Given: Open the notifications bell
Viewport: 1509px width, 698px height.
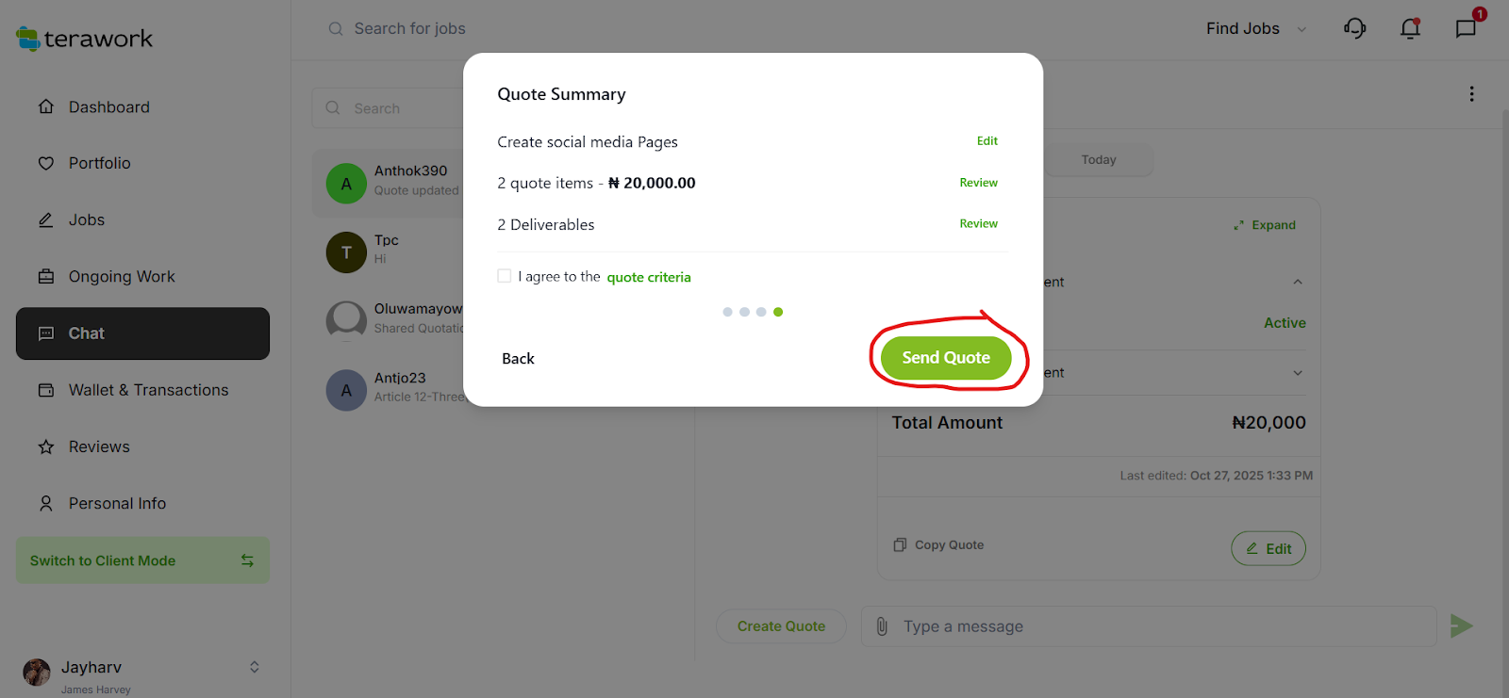Looking at the screenshot, I should (1410, 28).
